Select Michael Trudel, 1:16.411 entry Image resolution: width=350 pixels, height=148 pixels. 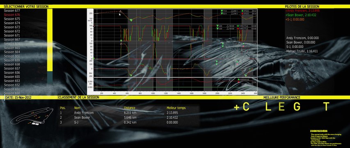[x=302, y=51]
